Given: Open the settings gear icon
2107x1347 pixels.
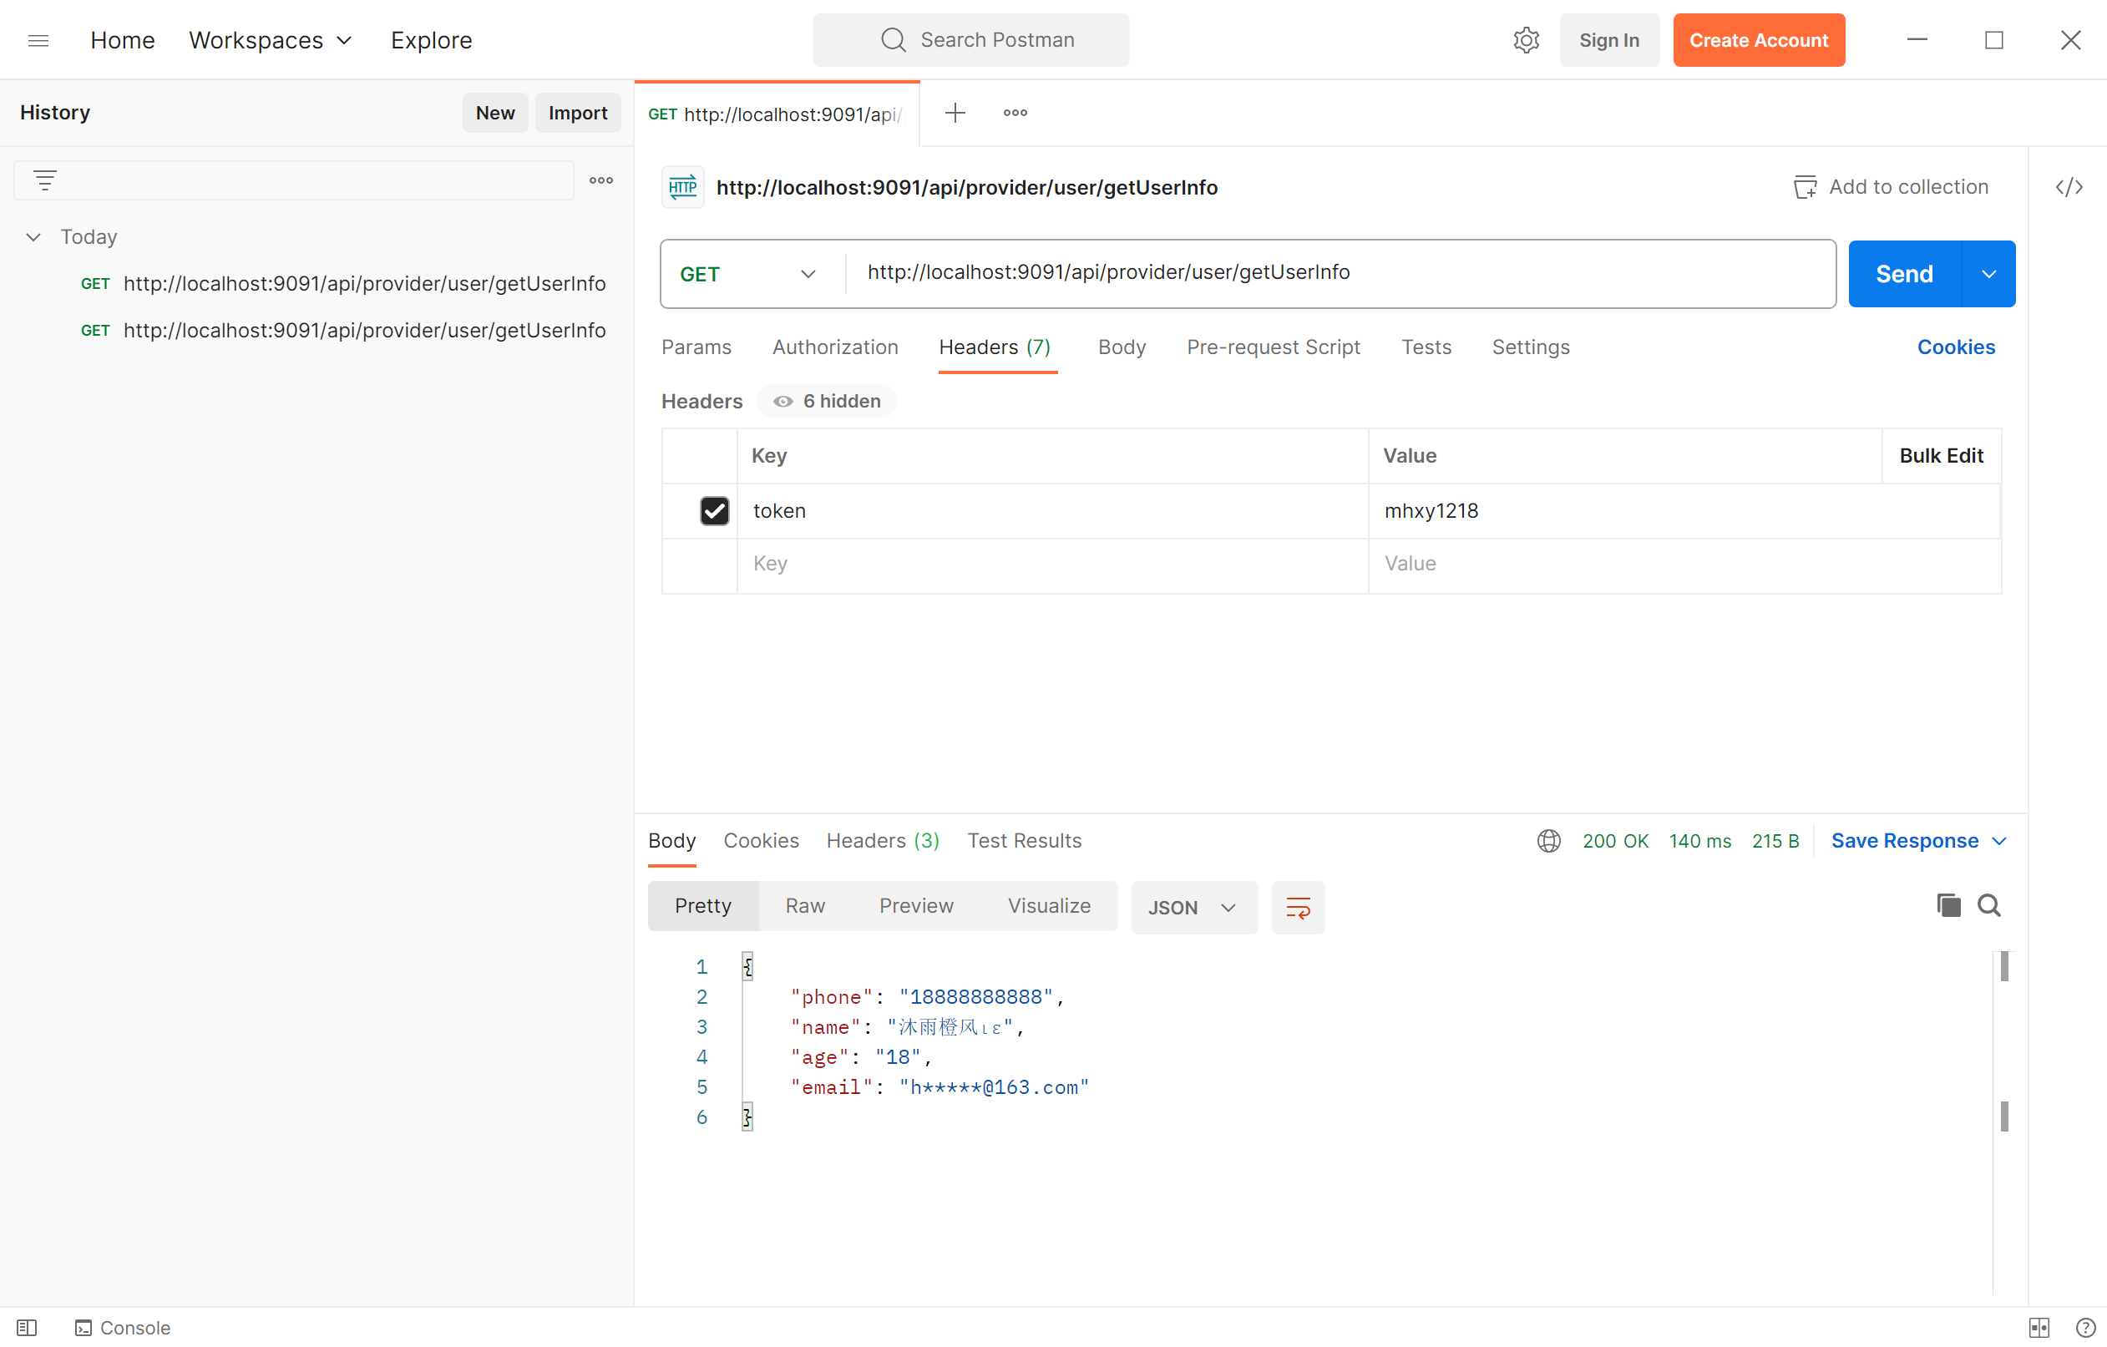Looking at the screenshot, I should [x=1525, y=40].
